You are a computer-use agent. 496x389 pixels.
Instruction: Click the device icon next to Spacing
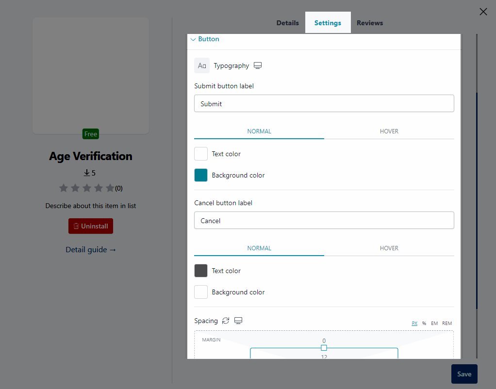[238, 321]
